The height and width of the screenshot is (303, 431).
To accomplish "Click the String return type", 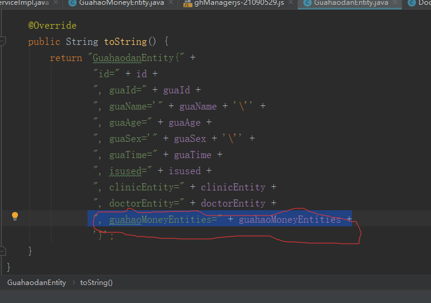I will pos(82,42).
